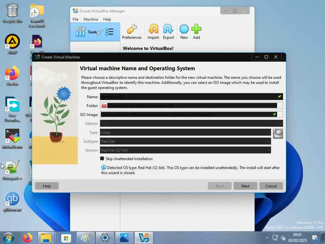Minimize the Create Virtual Machine dialog
Viewport: 325px width, 244px height.
(x=257, y=57)
